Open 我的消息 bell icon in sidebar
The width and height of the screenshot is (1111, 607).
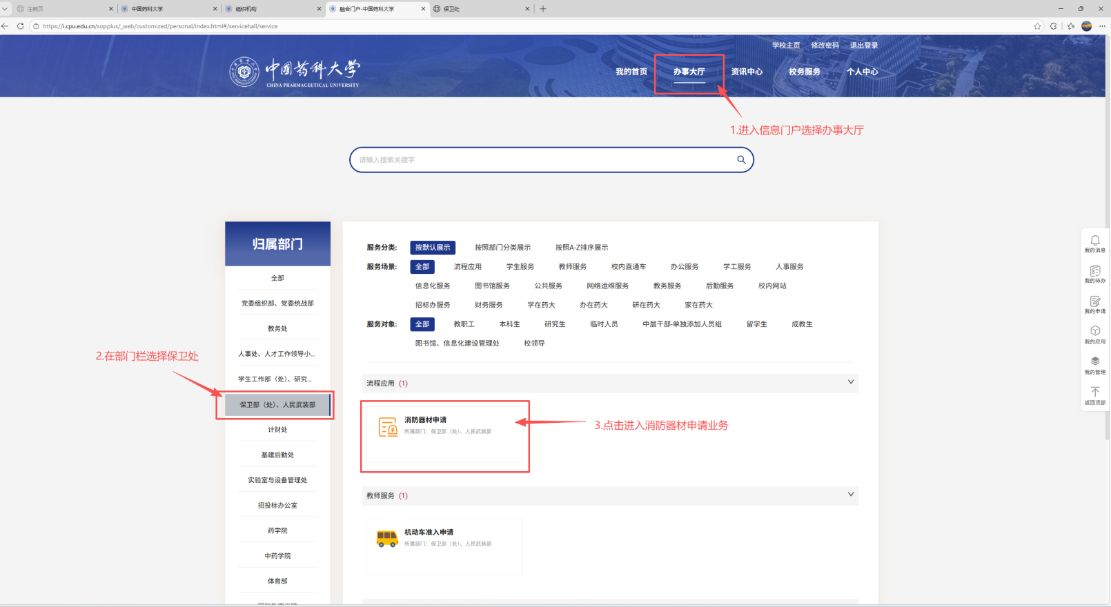(x=1094, y=241)
